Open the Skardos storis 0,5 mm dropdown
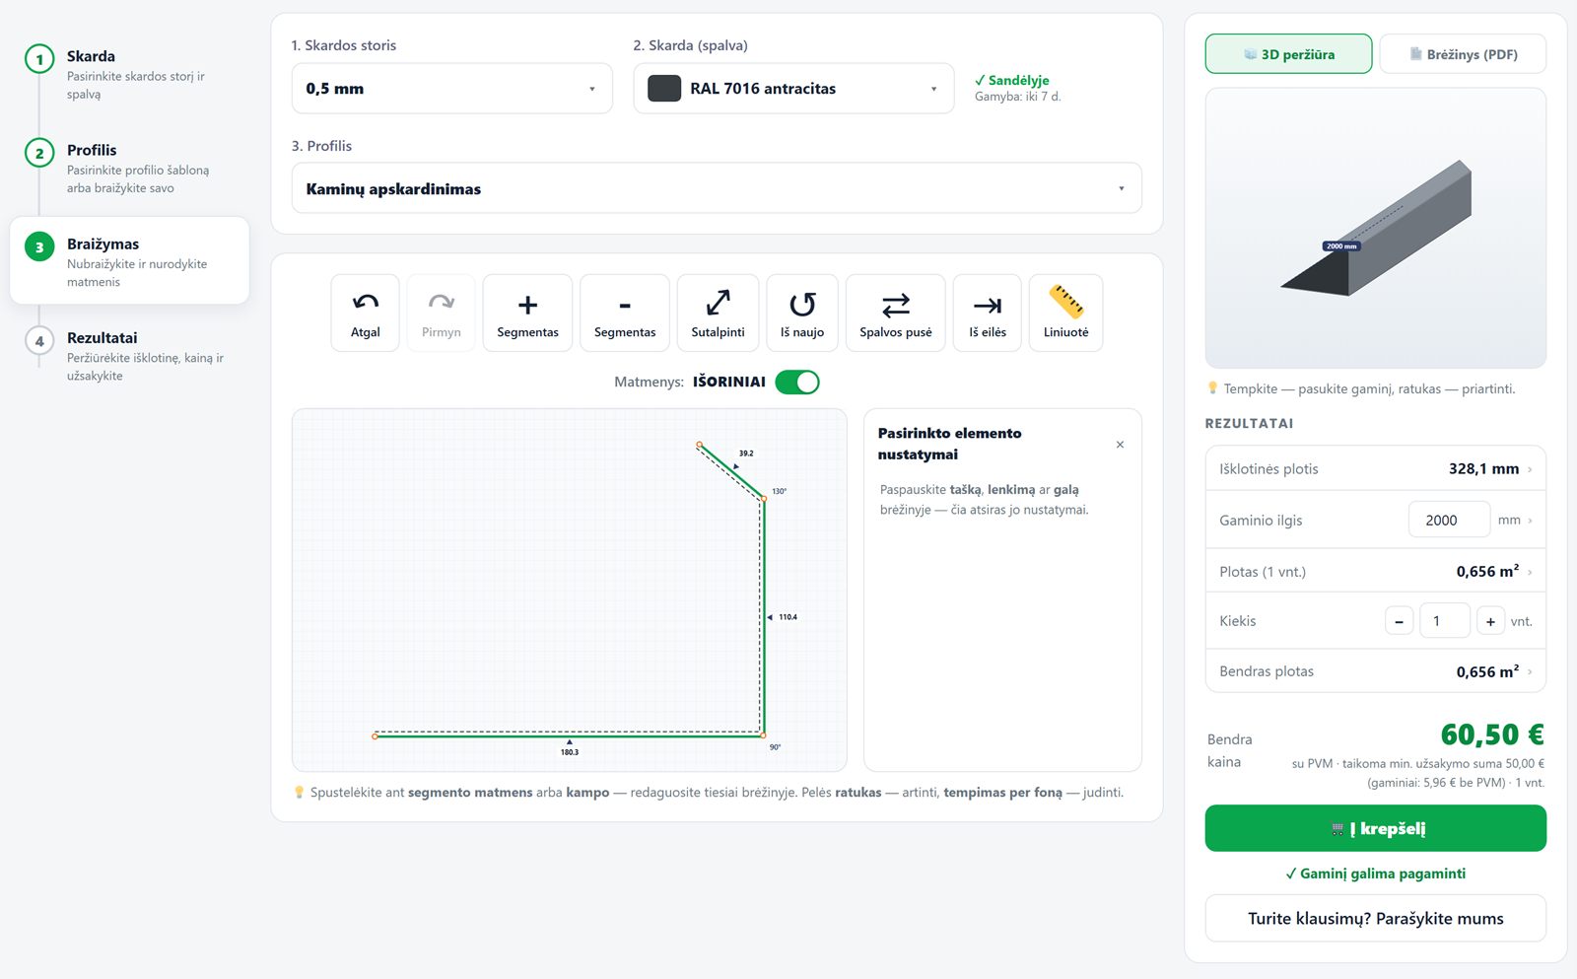The width and height of the screenshot is (1577, 979). coord(451,89)
